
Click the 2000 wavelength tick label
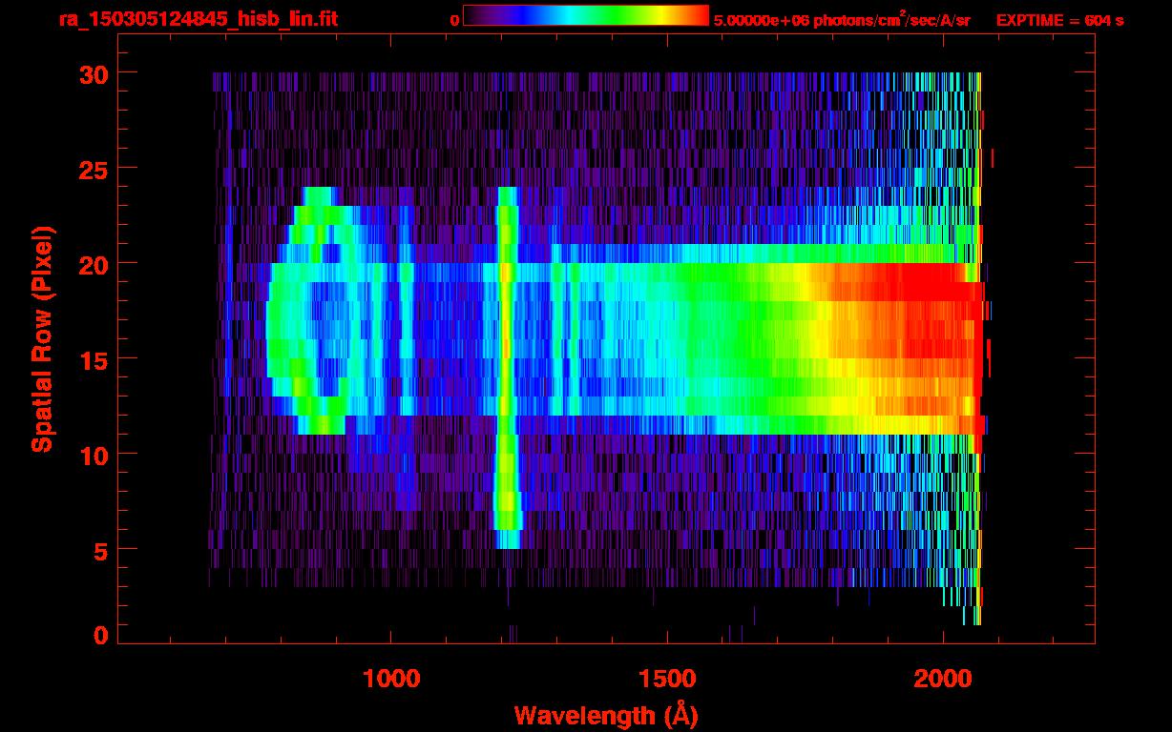click(943, 679)
